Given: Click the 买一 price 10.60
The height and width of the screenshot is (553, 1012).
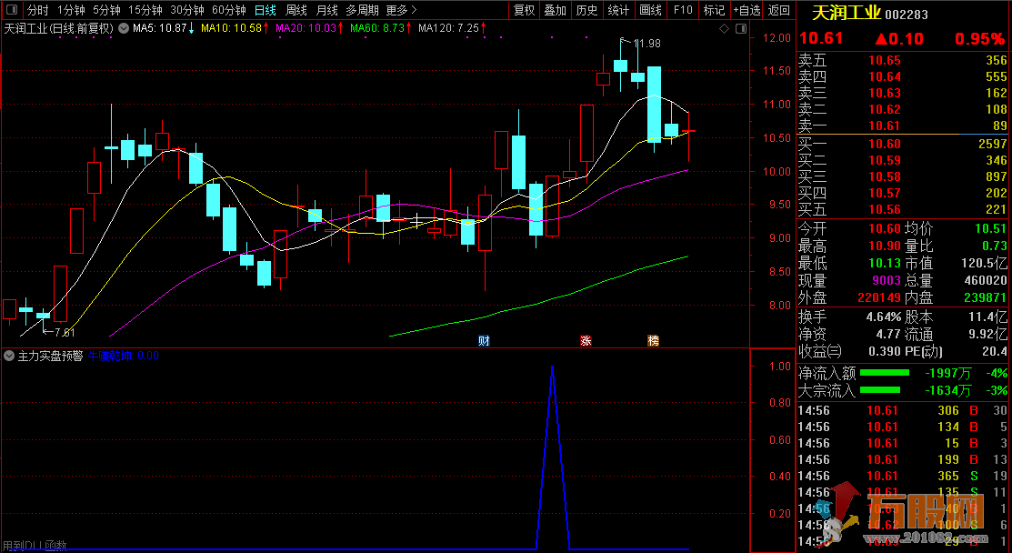Looking at the screenshot, I should pos(884,144).
